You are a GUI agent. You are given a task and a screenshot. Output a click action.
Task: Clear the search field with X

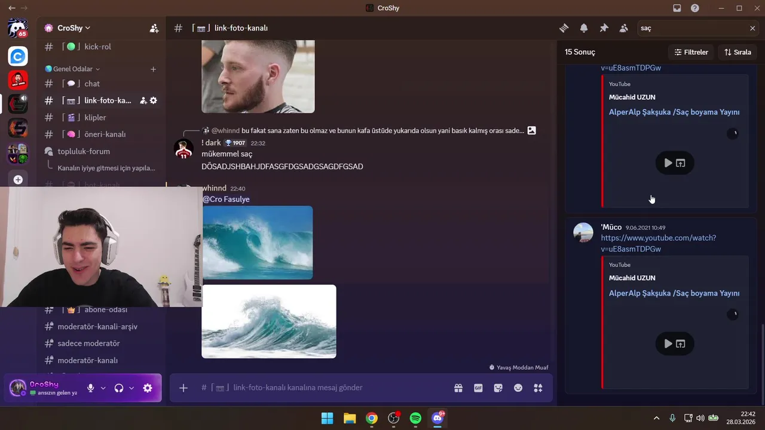752,28
